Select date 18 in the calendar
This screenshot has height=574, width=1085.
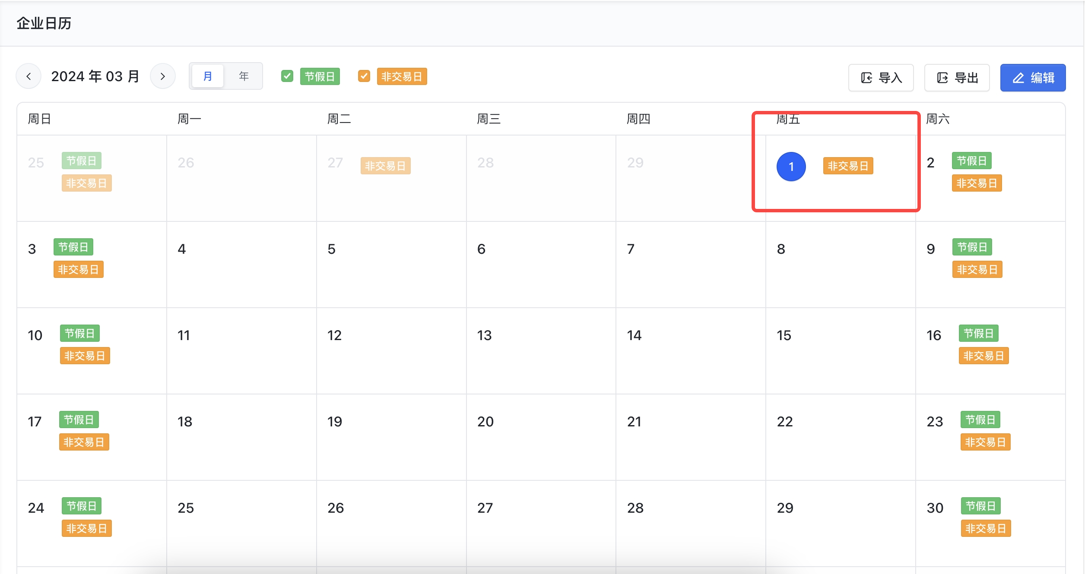click(185, 422)
